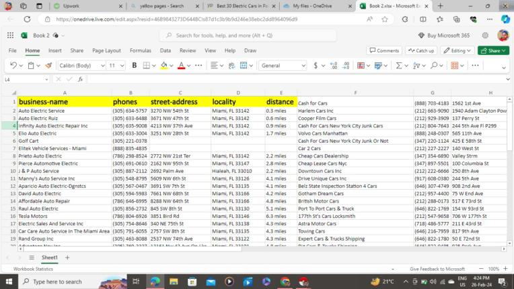Open the app launcher waffle icon
The image size is (514, 289).
click(11, 36)
